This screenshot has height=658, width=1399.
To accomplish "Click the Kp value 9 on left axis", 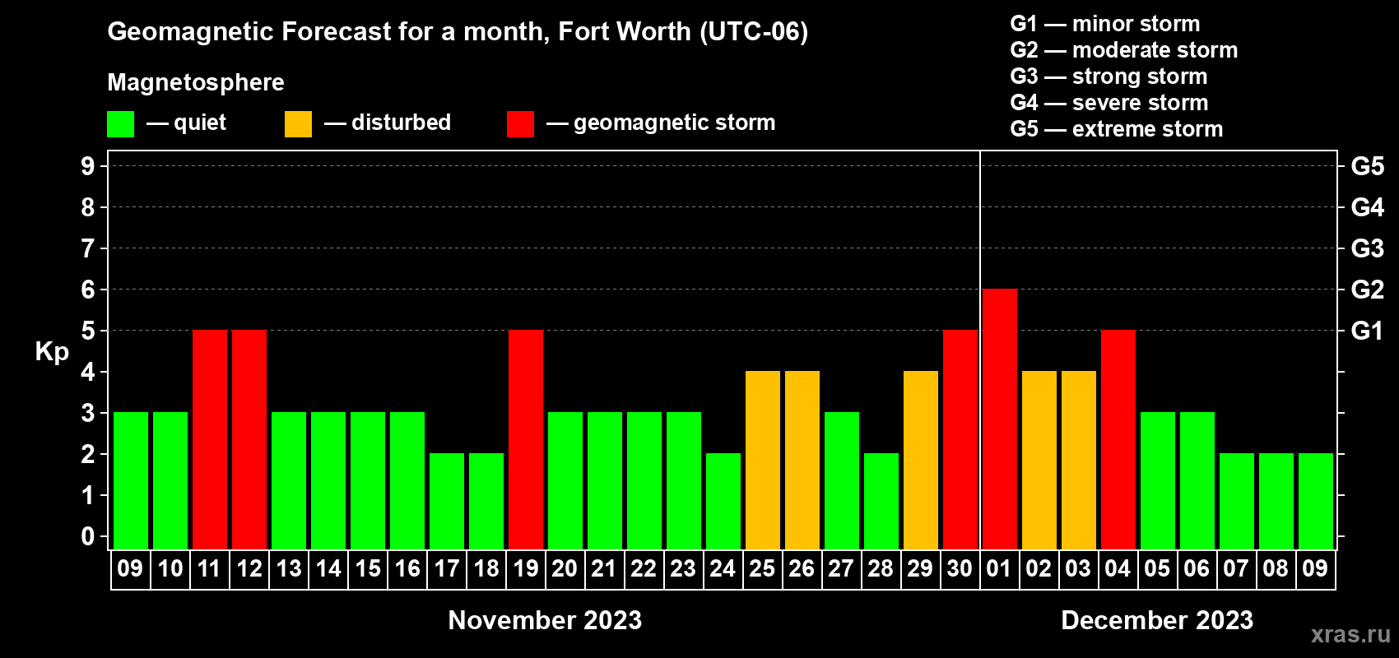I will [x=88, y=166].
